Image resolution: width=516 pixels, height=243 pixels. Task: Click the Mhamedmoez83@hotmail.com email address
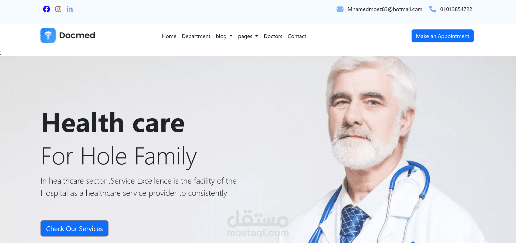(385, 9)
